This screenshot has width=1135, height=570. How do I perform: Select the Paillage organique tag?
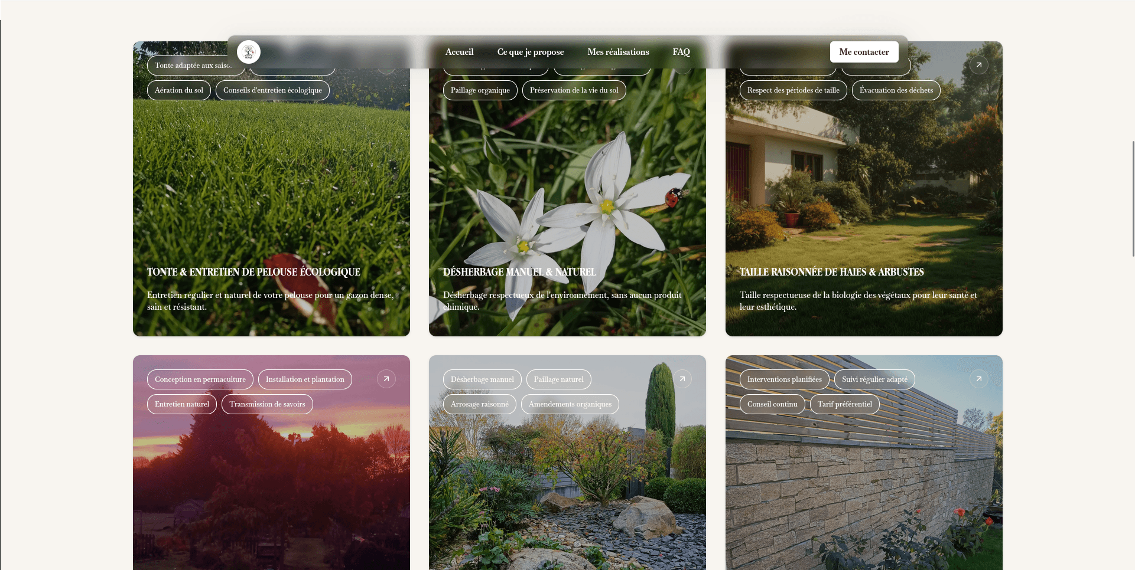click(x=480, y=90)
